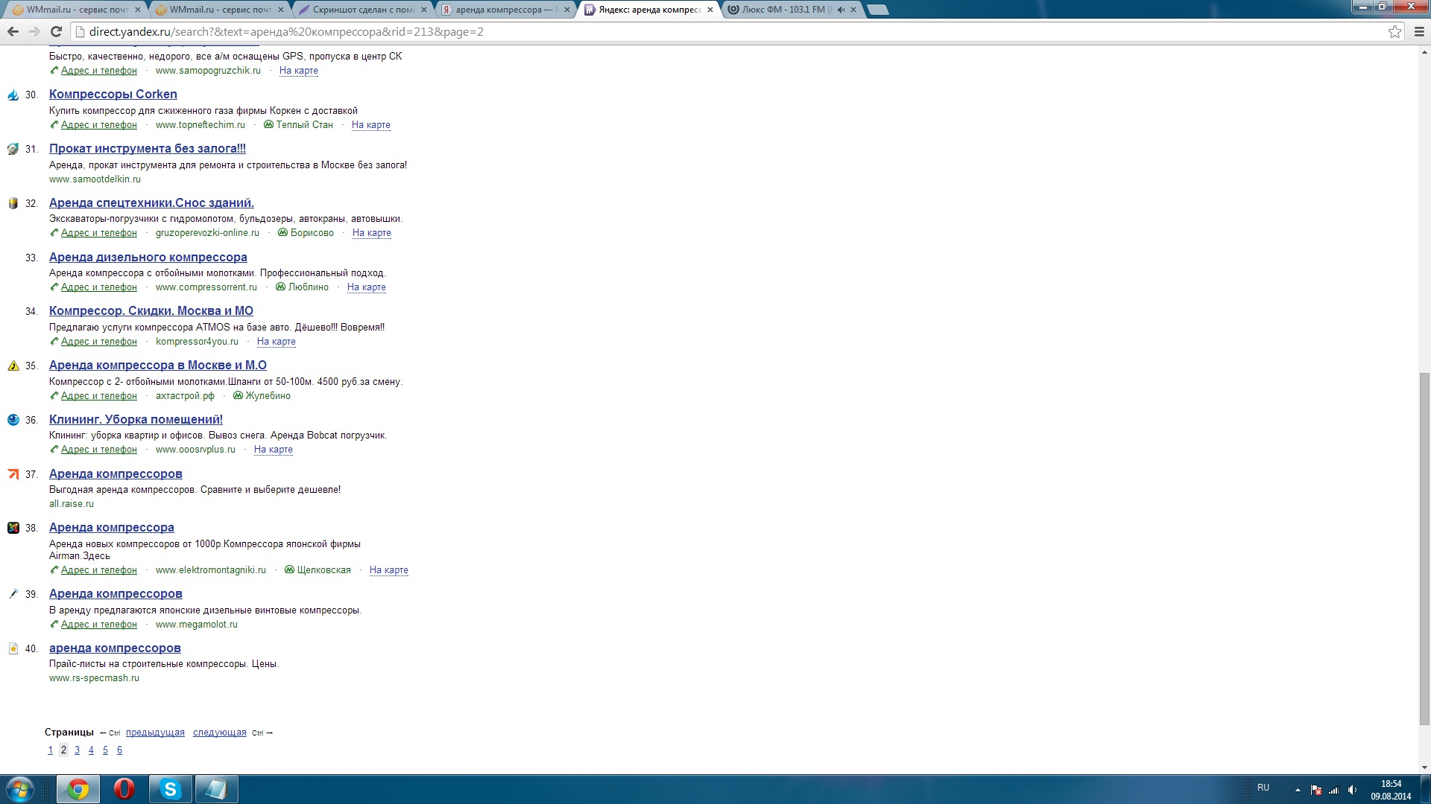This screenshot has width=1431, height=804.
Task: Open the Компрессоры Corken ad link
Action: [113, 94]
